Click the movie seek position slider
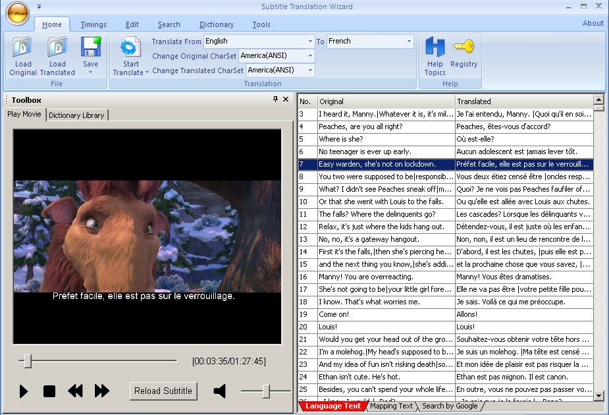Screen dimensions: 609x415 click(28, 361)
